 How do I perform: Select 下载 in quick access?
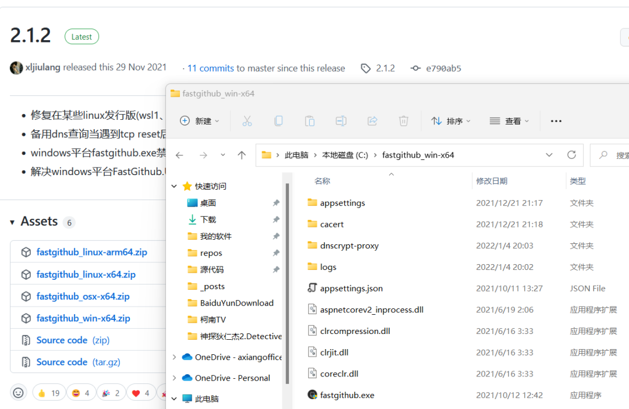tap(208, 219)
